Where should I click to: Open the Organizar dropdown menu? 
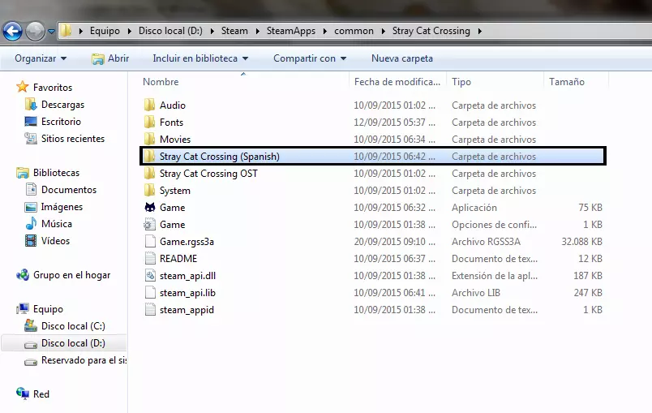pos(41,58)
